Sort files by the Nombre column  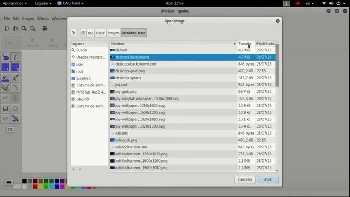tap(173, 44)
